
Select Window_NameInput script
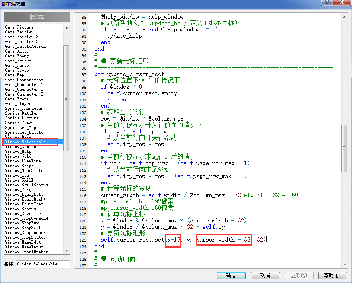coord(24,247)
